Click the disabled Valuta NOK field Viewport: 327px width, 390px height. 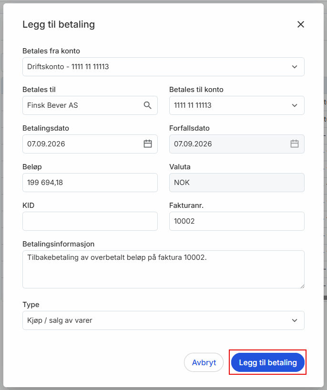click(237, 183)
